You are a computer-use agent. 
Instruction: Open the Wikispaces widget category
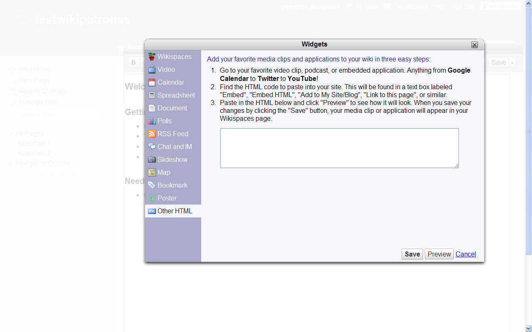coord(173,56)
